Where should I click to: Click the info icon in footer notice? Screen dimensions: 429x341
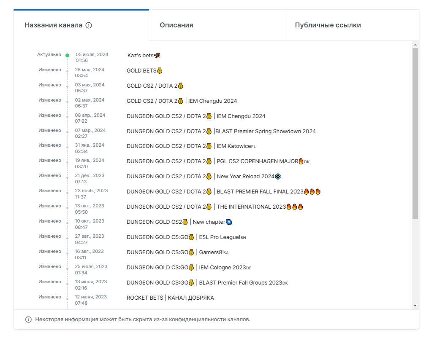click(28, 320)
